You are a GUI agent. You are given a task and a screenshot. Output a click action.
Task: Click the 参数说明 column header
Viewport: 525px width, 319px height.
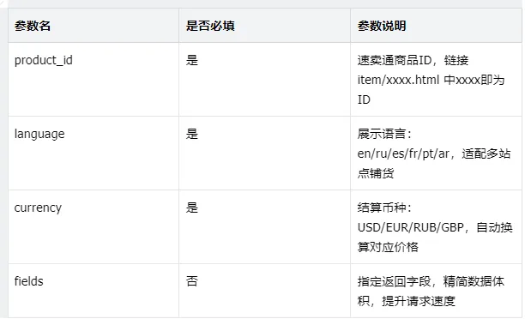pyautogui.click(x=382, y=26)
